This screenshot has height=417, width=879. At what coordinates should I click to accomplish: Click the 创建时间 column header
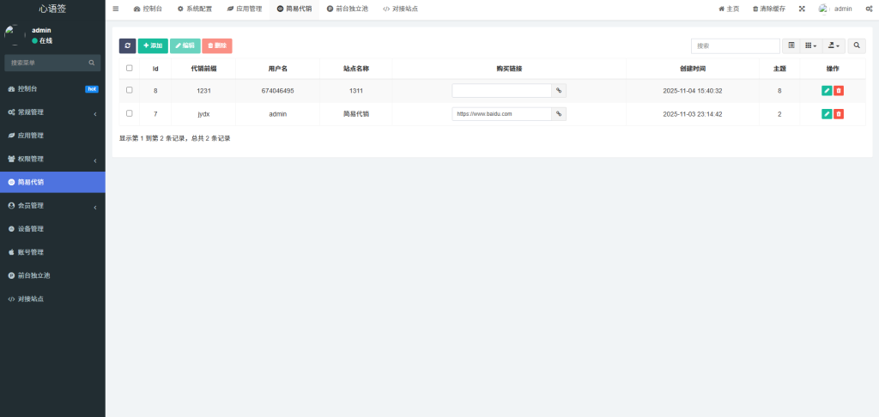click(693, 69)
